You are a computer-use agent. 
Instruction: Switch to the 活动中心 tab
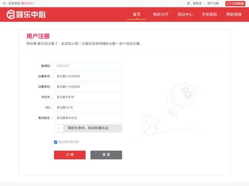click(x=185, y=14)
